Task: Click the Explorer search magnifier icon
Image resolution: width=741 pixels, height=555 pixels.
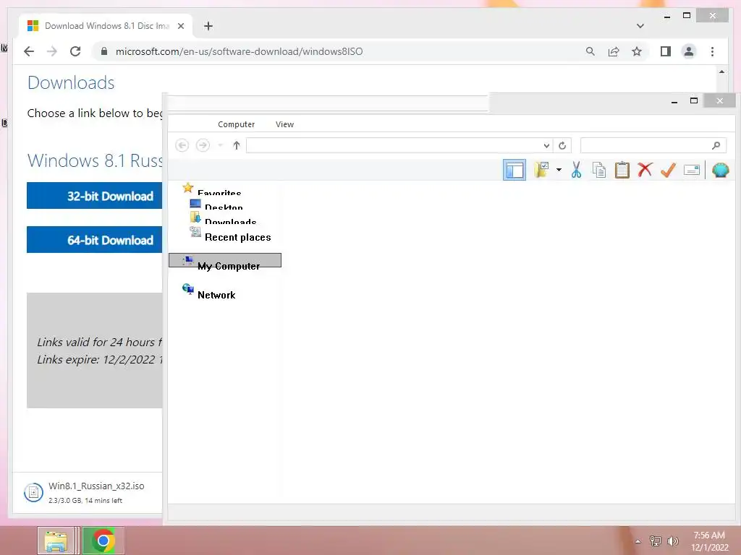Action: tap(716, 145)
